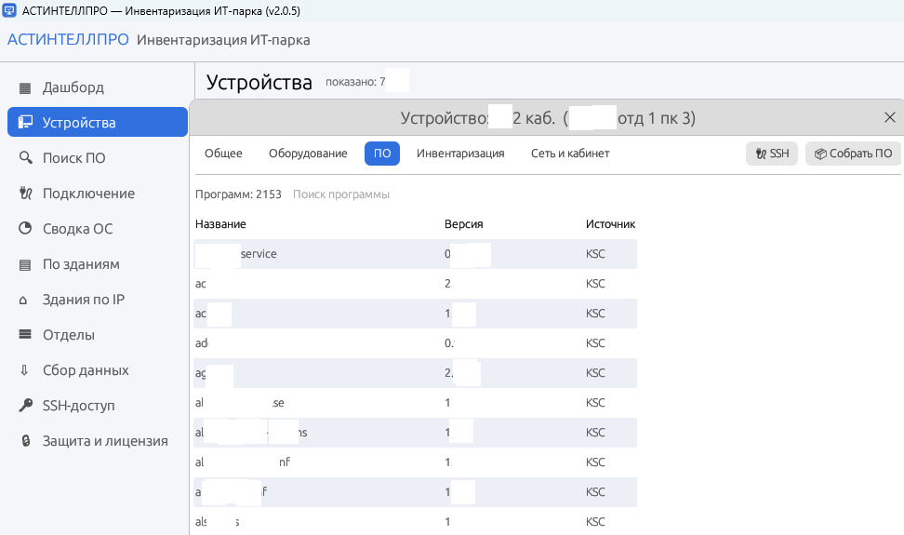Screen dimensions: 904x535
Task: Click the Устройства page heading
Action: coord(259,82)
